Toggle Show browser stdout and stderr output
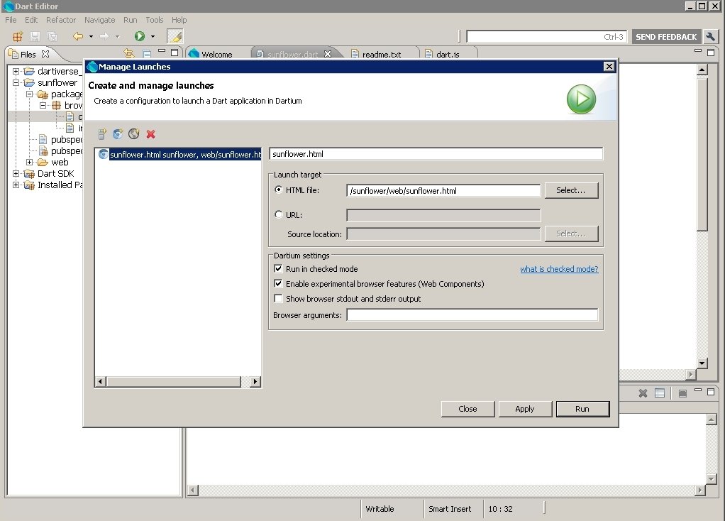725x521 pixels. click(x=278, y=298)
